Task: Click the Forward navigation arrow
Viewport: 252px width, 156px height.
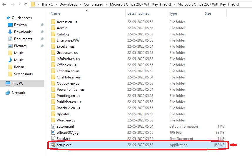Action: click(x=13, y=4)
